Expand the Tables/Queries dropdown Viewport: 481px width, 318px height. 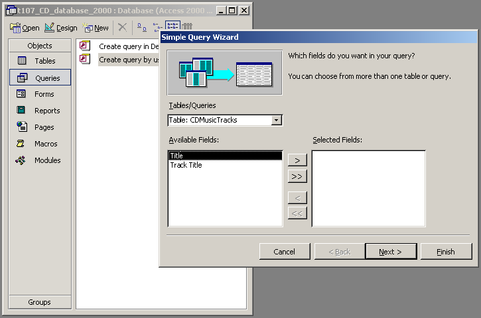[277, 120]
